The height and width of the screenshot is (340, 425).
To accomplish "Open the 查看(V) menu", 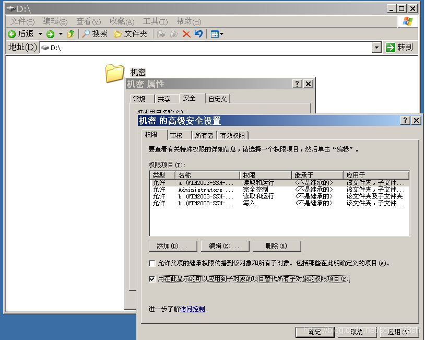I will 88,21.
